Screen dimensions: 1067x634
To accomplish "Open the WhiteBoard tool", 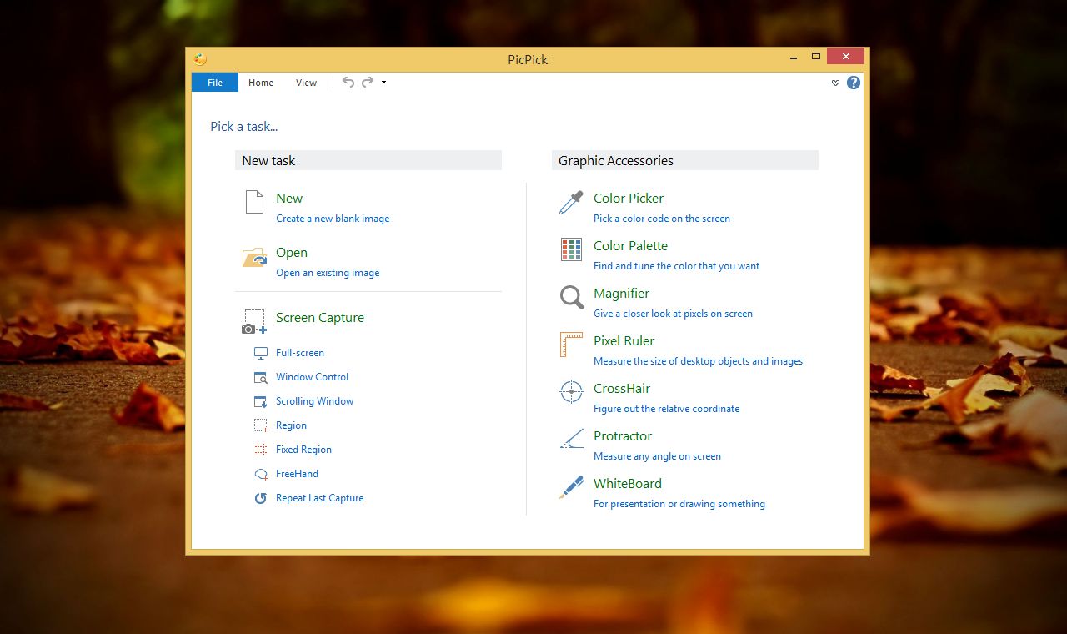I will 628,484.
